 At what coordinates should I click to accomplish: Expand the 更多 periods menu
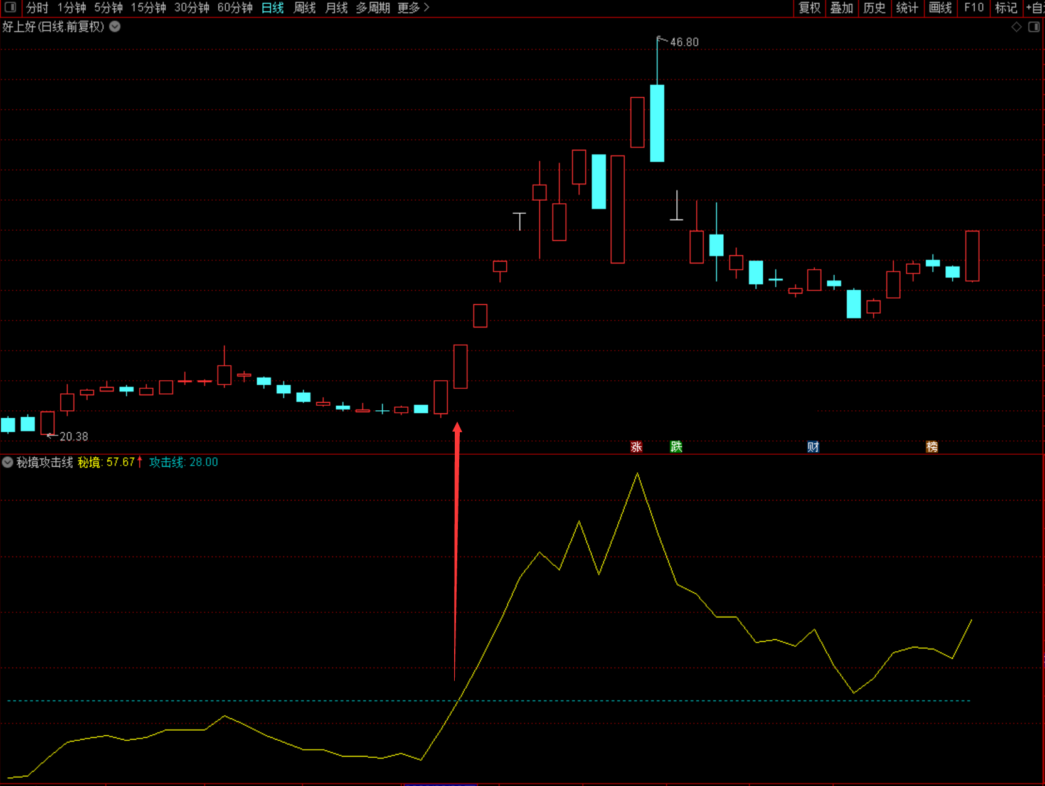tap(413, 8)
